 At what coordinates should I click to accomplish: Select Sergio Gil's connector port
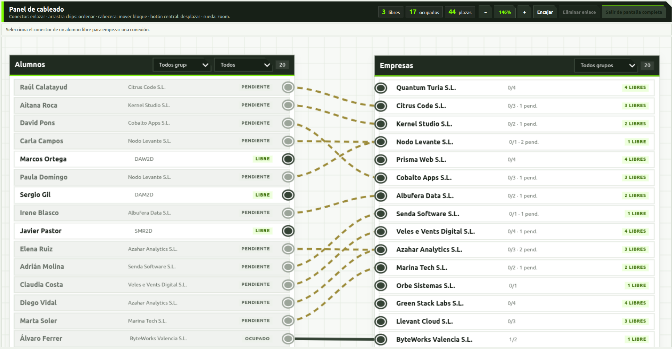pyautogui.click(x=288, y=195)
